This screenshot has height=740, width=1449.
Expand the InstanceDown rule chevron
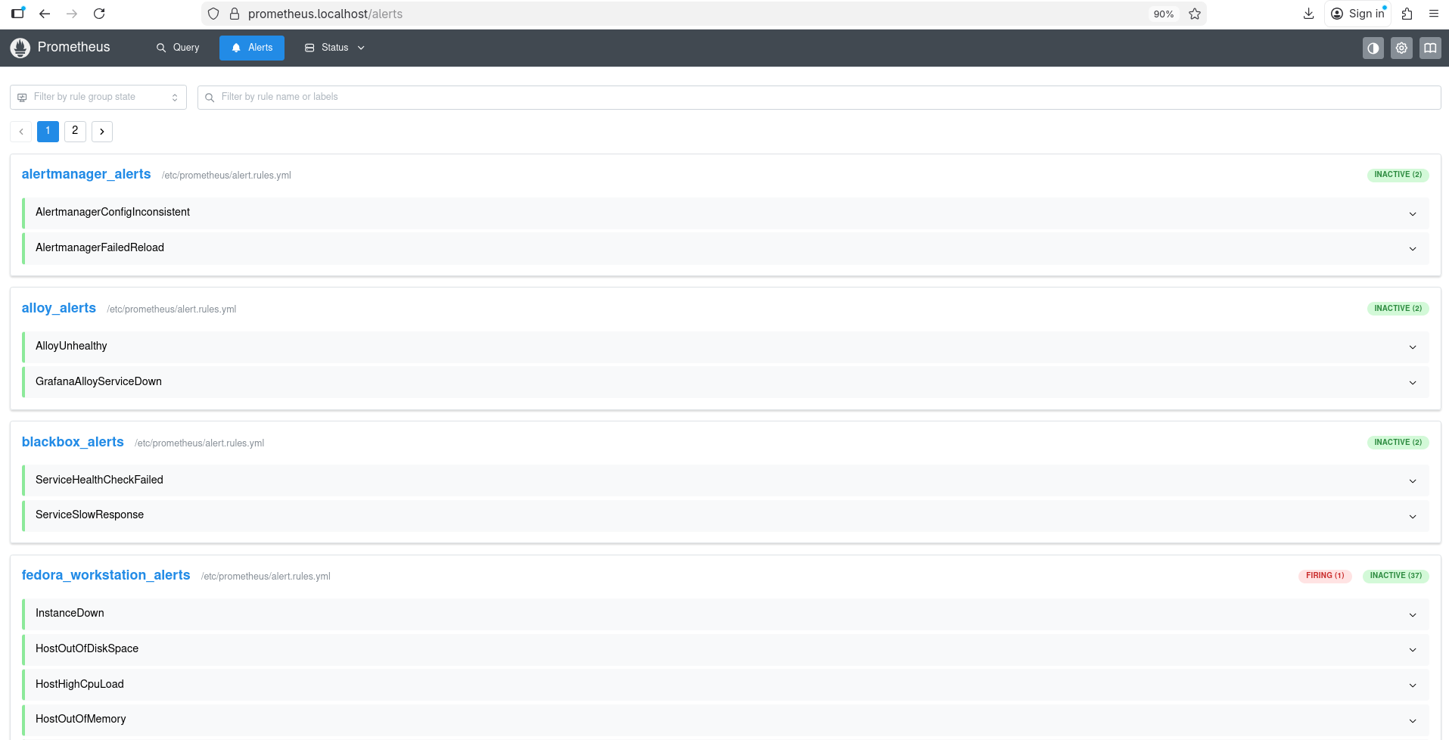coord(1413,615)
